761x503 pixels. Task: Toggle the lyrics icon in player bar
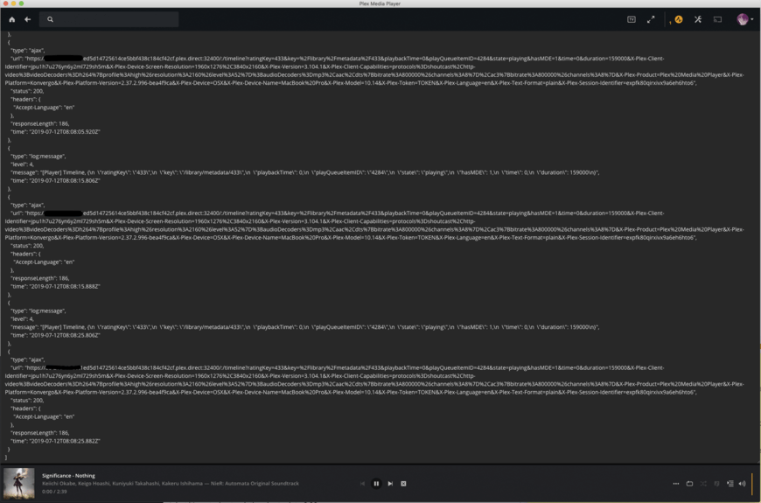717,484
